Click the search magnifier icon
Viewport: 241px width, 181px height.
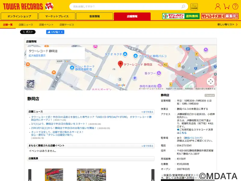coord(183,6)
